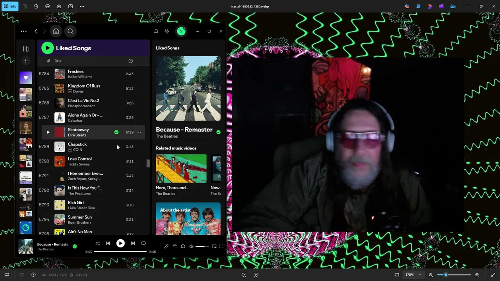Open the miniplayer icon
This screenshot has width=500, height=281.
click(x=214, y=247)
